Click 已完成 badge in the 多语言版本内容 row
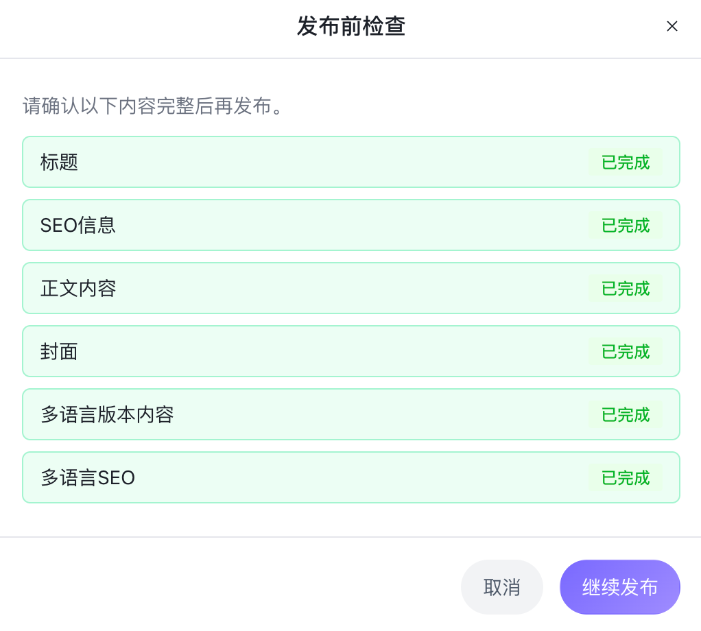This screenshot has width=701, height=631. click(x=625, y=415)
